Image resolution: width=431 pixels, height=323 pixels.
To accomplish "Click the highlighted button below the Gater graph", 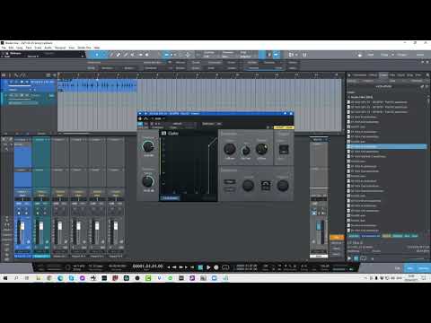I will (x=170, y=198).
